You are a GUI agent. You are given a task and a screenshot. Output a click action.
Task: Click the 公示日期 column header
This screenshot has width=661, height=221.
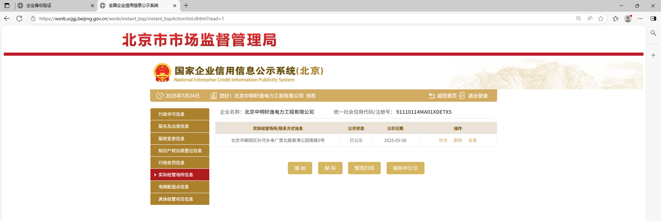coord(395,128)
